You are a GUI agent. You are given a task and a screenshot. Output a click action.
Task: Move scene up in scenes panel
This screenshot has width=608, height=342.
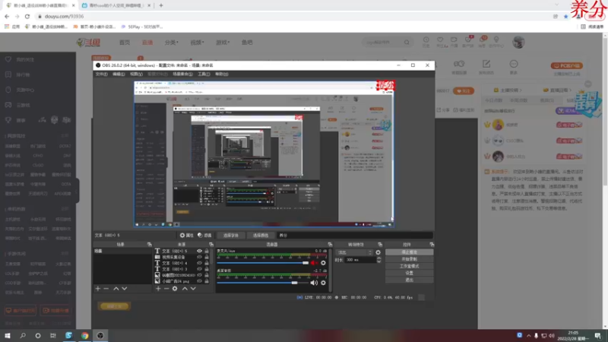[x=116, y=289]
